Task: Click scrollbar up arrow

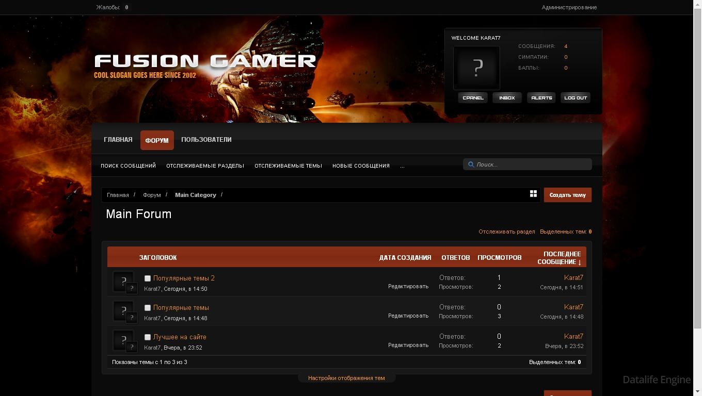Action: point(697,4)
